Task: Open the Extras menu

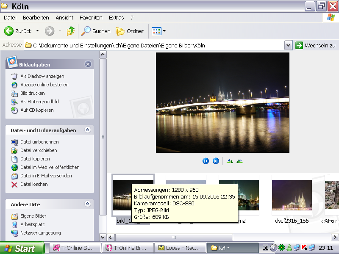Action: pyautogui.click(x=116, y=18)
